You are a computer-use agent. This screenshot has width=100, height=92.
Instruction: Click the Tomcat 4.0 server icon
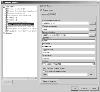[6, 20]
